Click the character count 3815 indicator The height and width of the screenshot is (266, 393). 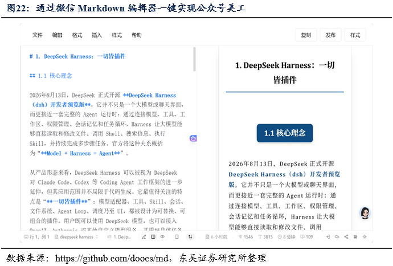point(265,237)
